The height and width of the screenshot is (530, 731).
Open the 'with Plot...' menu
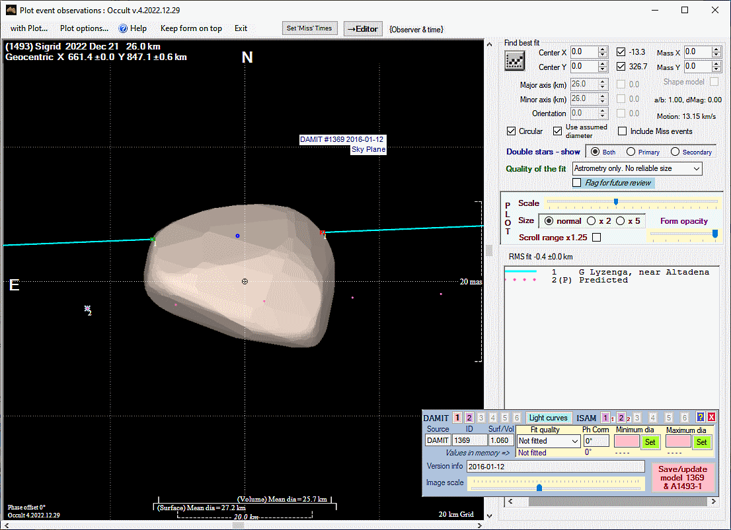29,28
